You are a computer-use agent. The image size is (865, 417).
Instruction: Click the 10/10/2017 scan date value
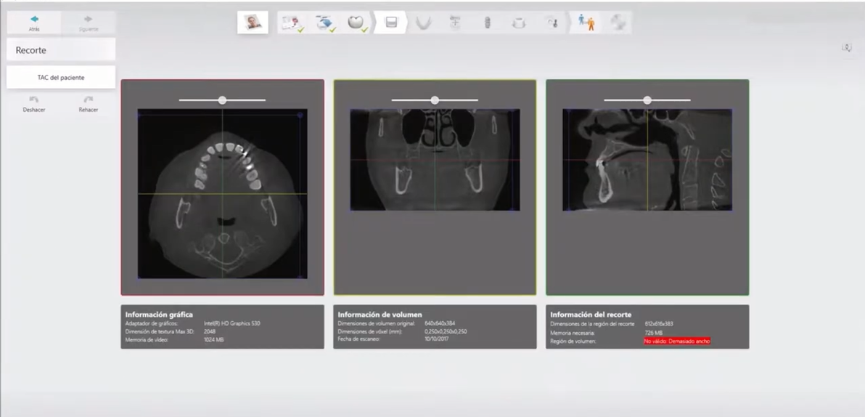[x=436, y=339]
